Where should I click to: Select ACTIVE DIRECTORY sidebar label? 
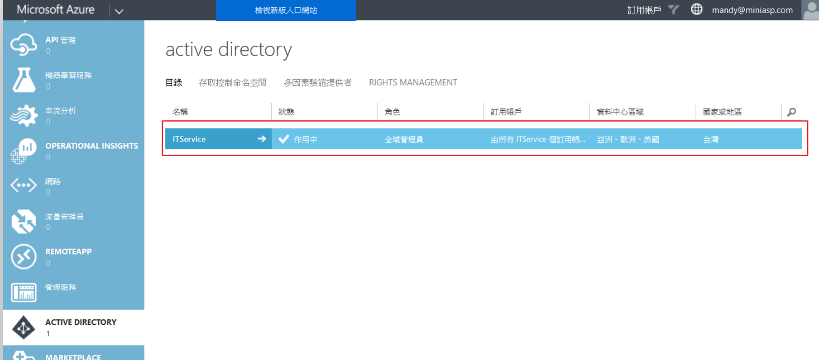[x=81, y=322]
